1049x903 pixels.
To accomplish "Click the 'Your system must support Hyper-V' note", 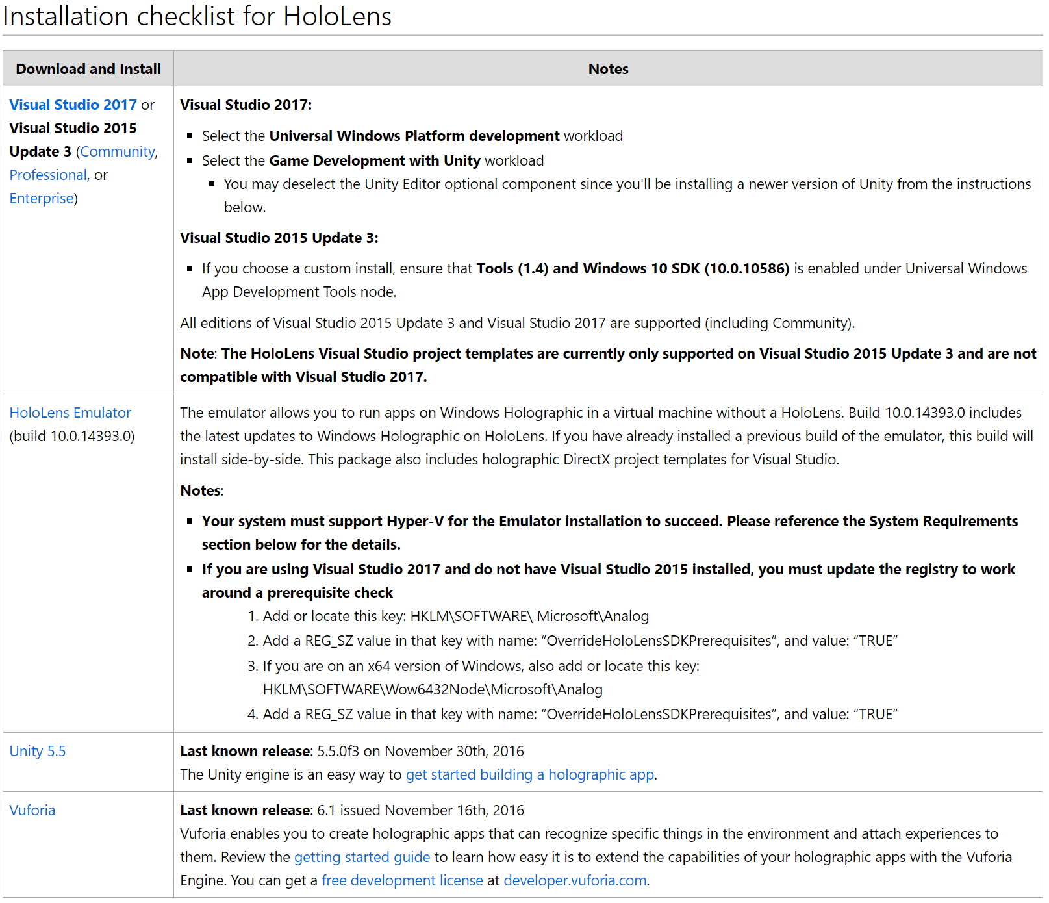I will (x=610, y=533).
